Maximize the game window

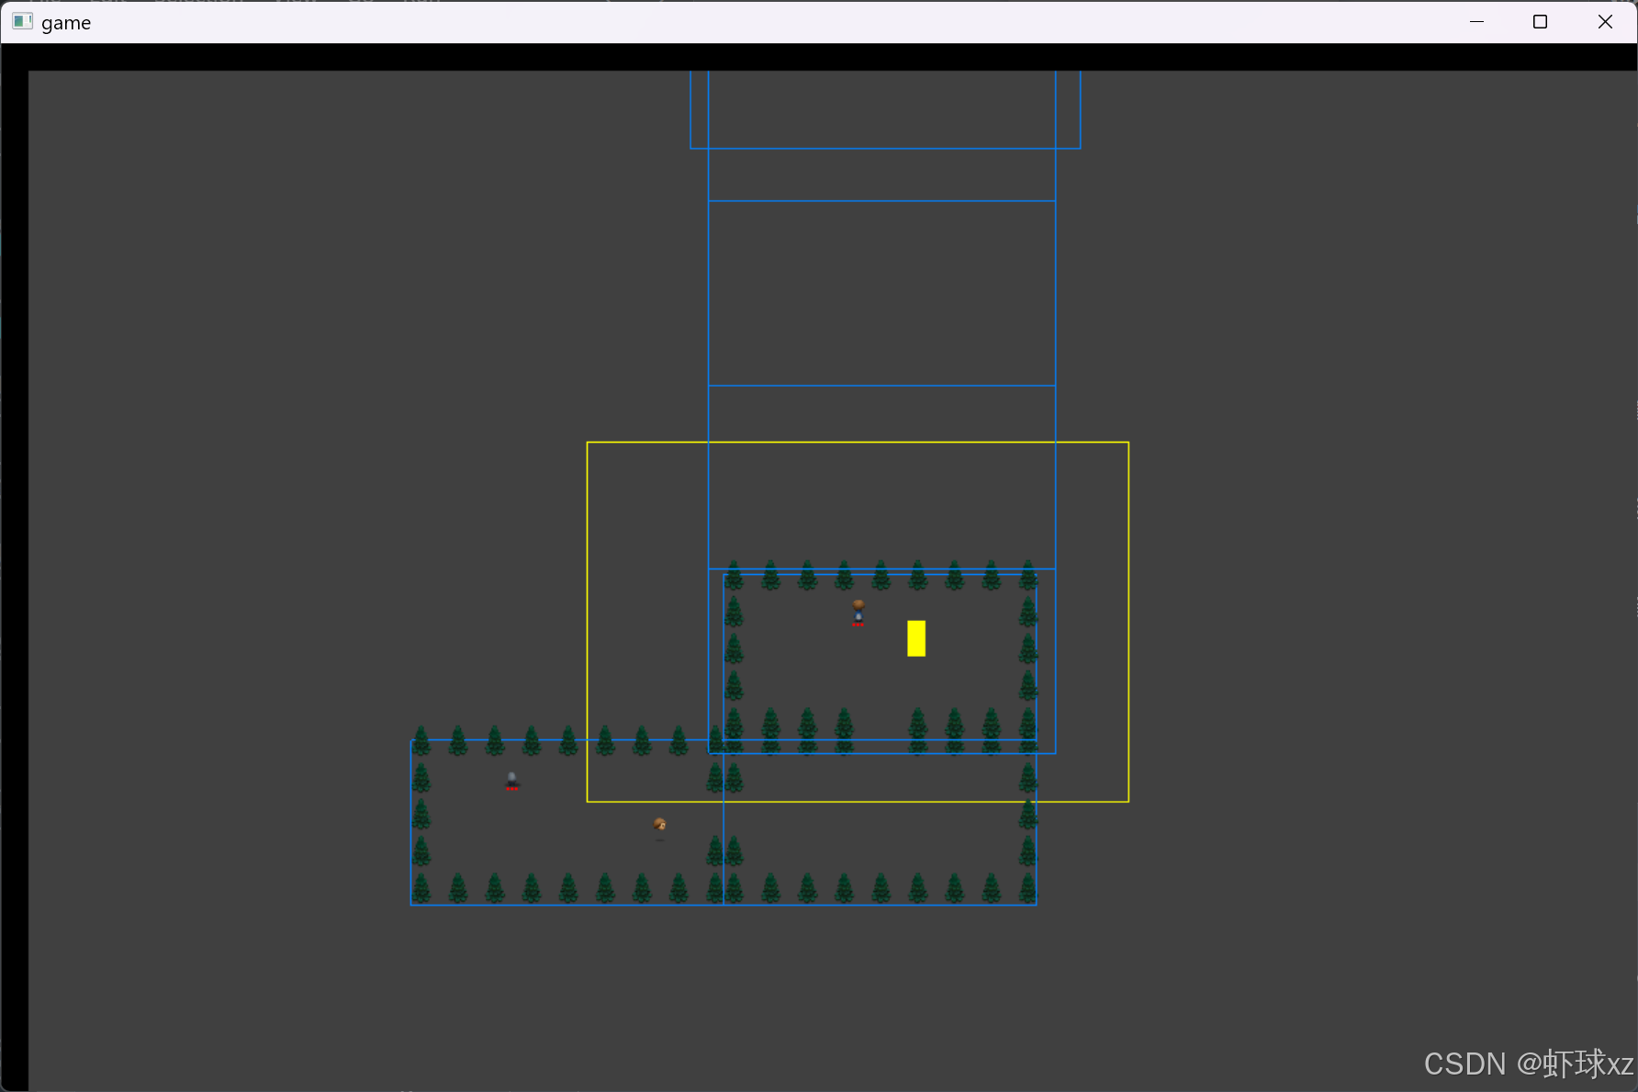pyautogui.click(x=1541, y=21)
